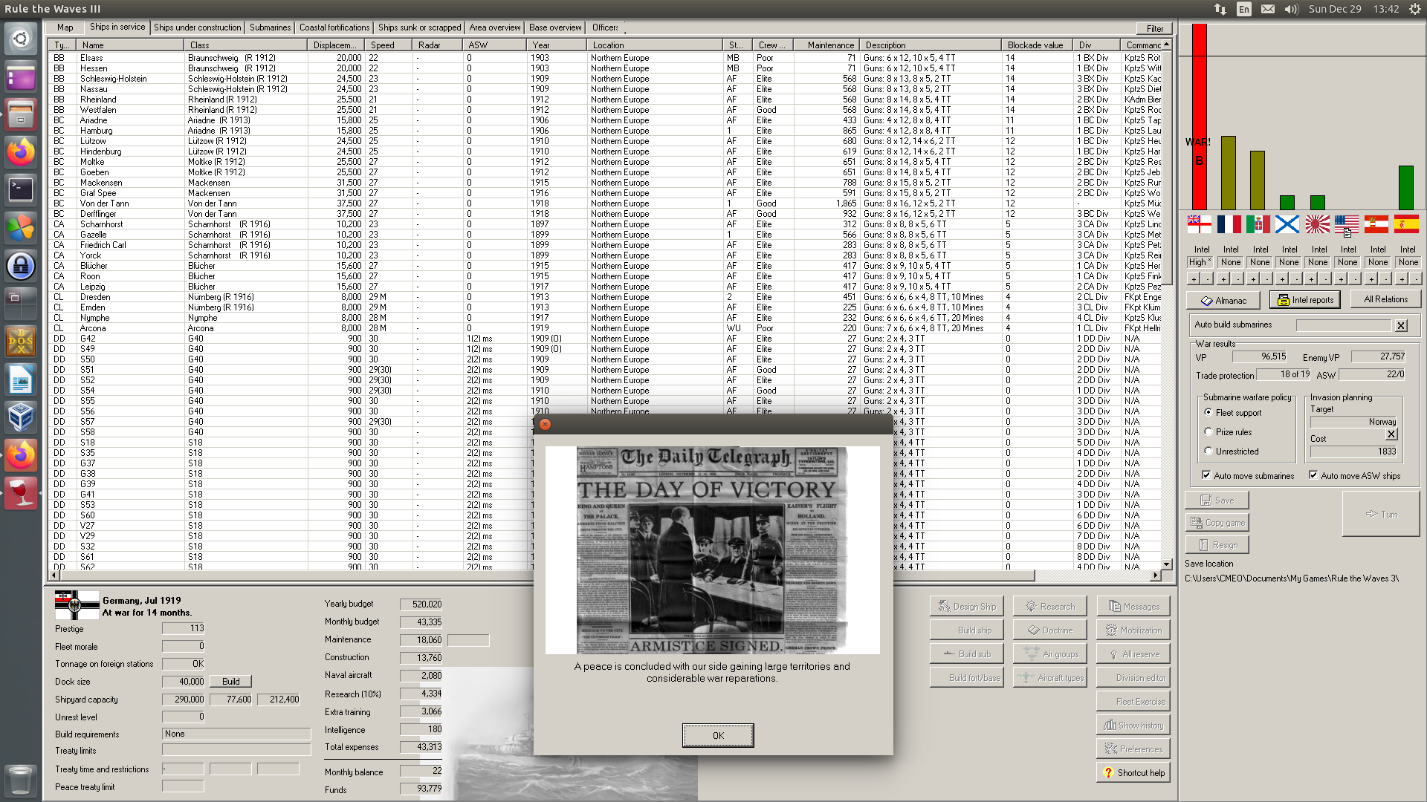Click the Division editor button
Image resolution: width=1427 pixels, height=802 pixels.
pyautogui.click(x=1133, y=677)
